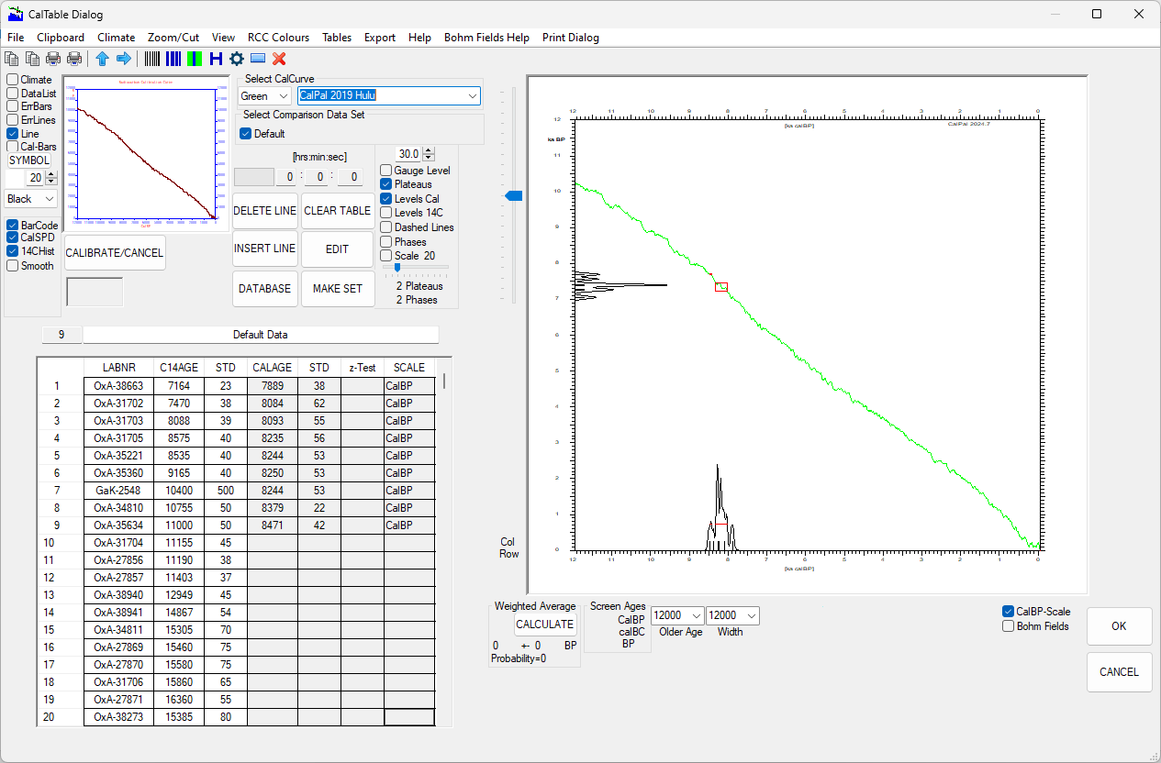
Task: Open the Zoom/Cut menu
Action: pos(173,38)
